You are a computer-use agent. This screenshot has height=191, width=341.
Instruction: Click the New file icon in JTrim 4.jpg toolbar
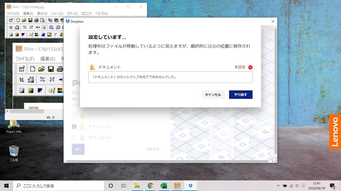pos(18,20)
